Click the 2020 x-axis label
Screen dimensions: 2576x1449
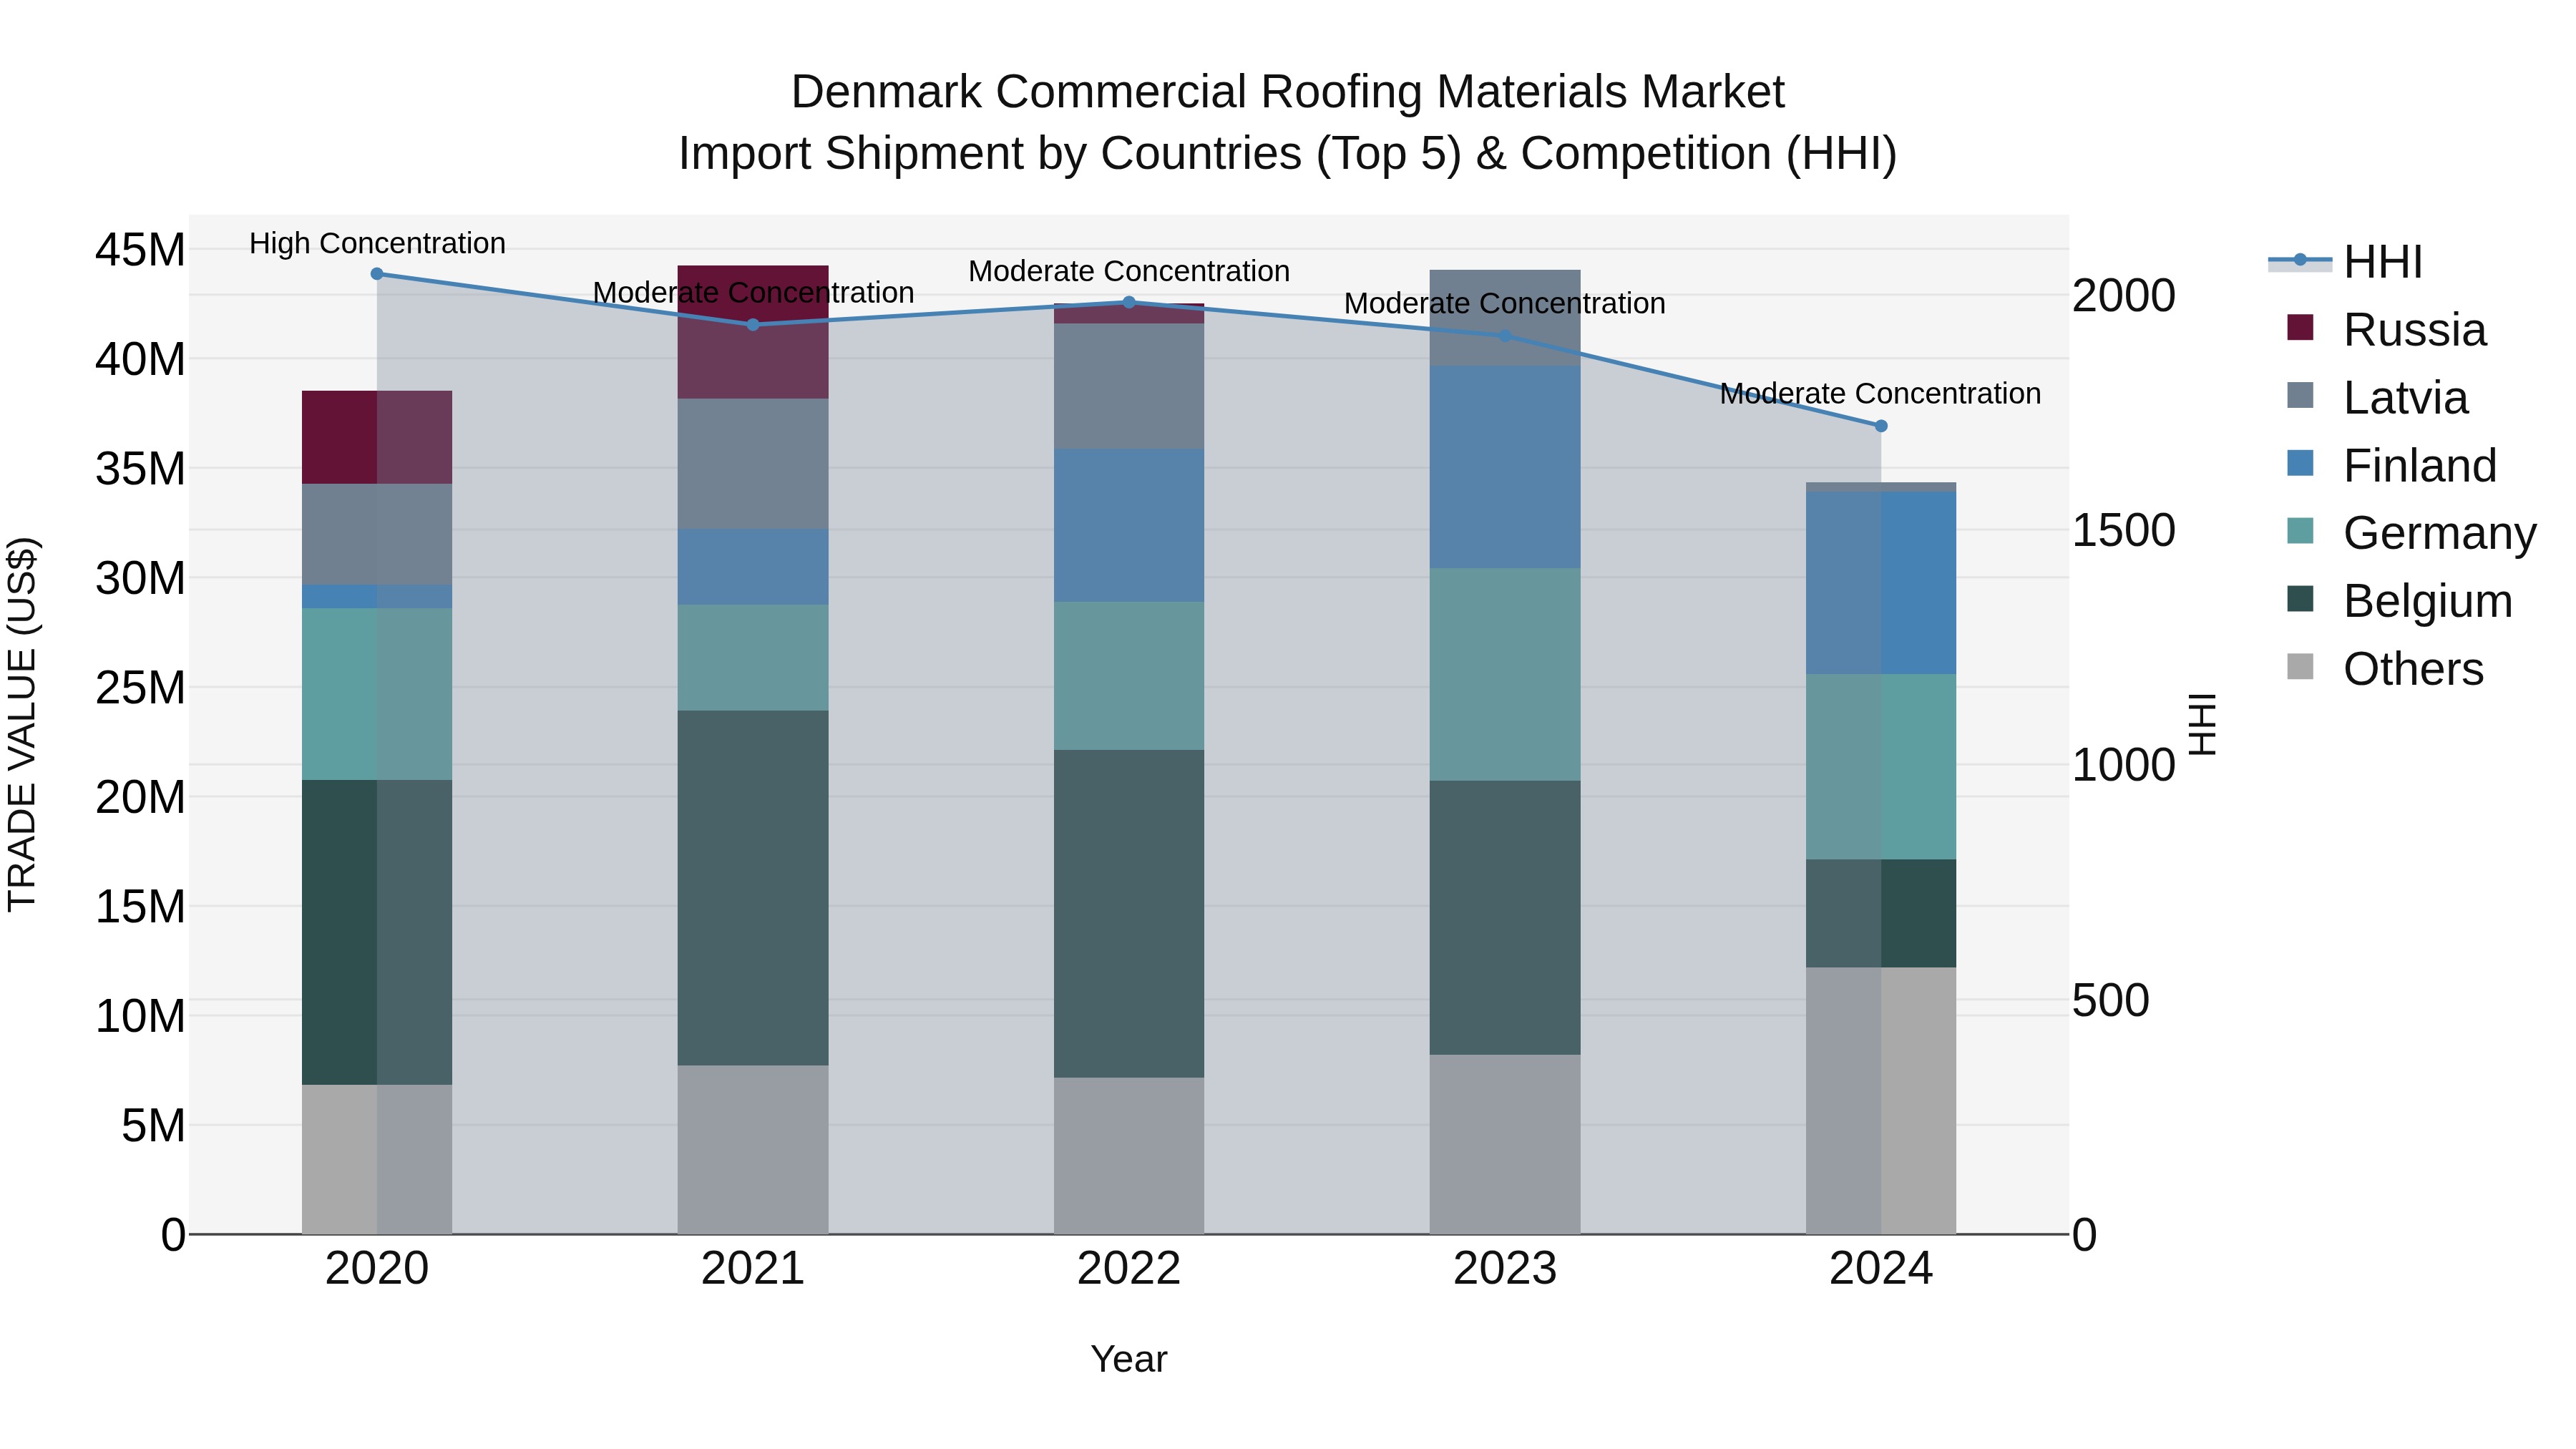377,1269
